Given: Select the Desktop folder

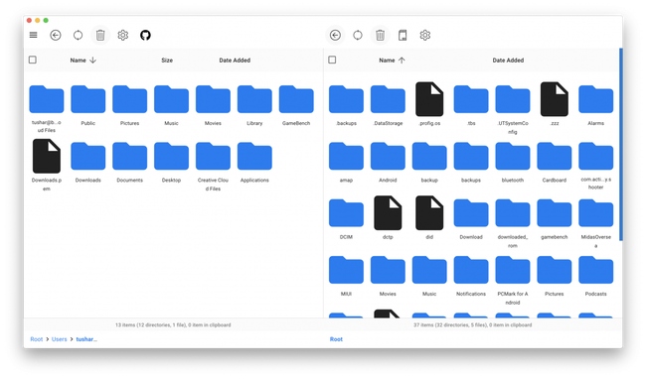Looking at the screenshot, I should tap(171, 163).
